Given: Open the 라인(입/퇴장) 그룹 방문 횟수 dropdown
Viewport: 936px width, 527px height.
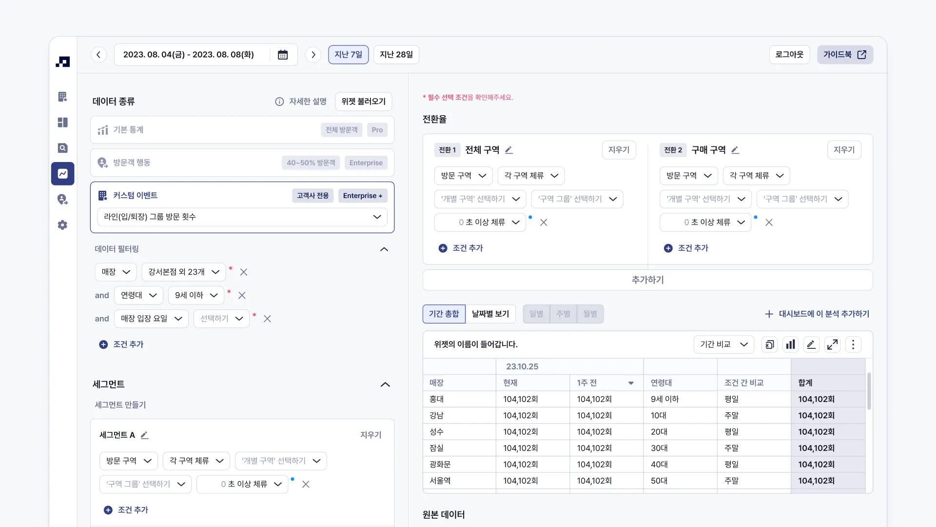Looking at the screenshot, I should (242, 217).
